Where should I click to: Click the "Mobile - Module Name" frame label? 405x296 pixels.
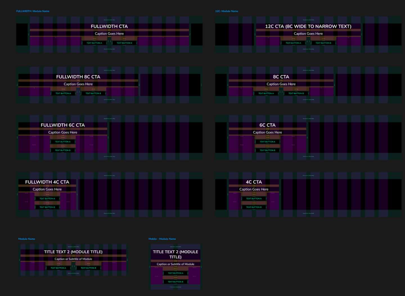tap(162, 239)
